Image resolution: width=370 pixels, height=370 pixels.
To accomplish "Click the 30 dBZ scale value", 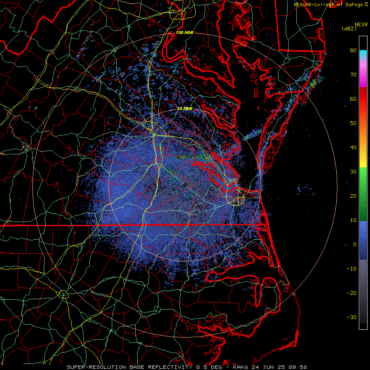I will (x=353, y=171).
